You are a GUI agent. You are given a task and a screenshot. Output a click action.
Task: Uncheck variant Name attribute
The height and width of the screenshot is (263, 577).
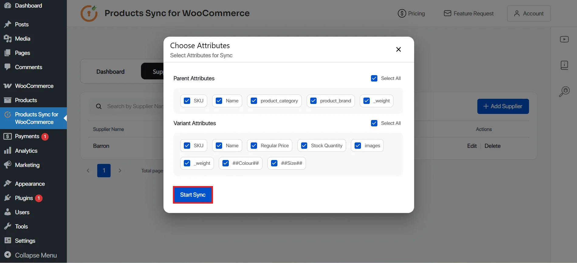[219, 146]
